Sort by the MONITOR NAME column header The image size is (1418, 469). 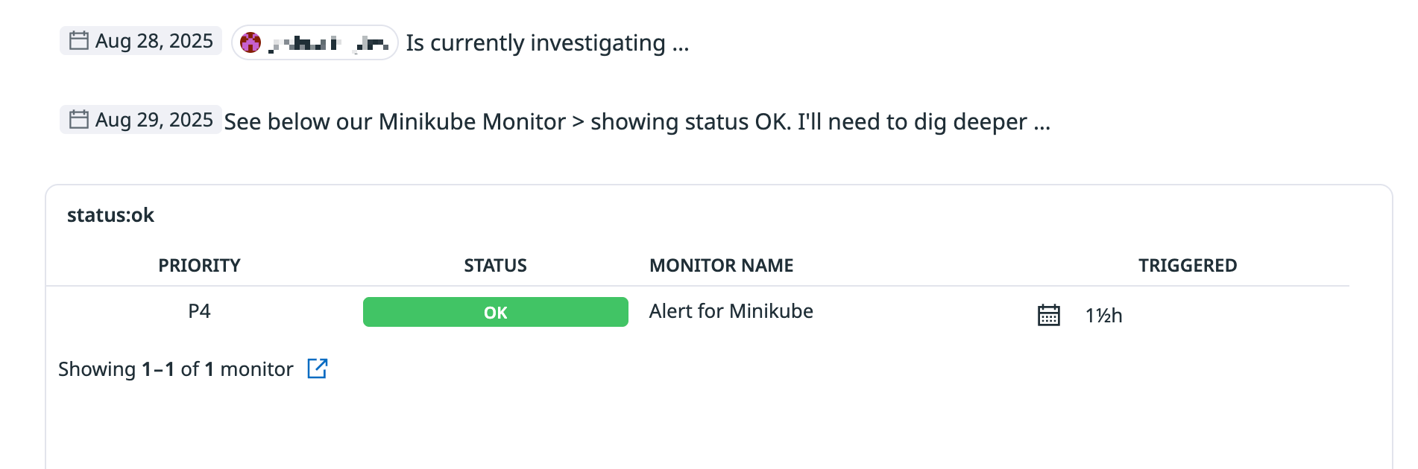coord(721,266)
